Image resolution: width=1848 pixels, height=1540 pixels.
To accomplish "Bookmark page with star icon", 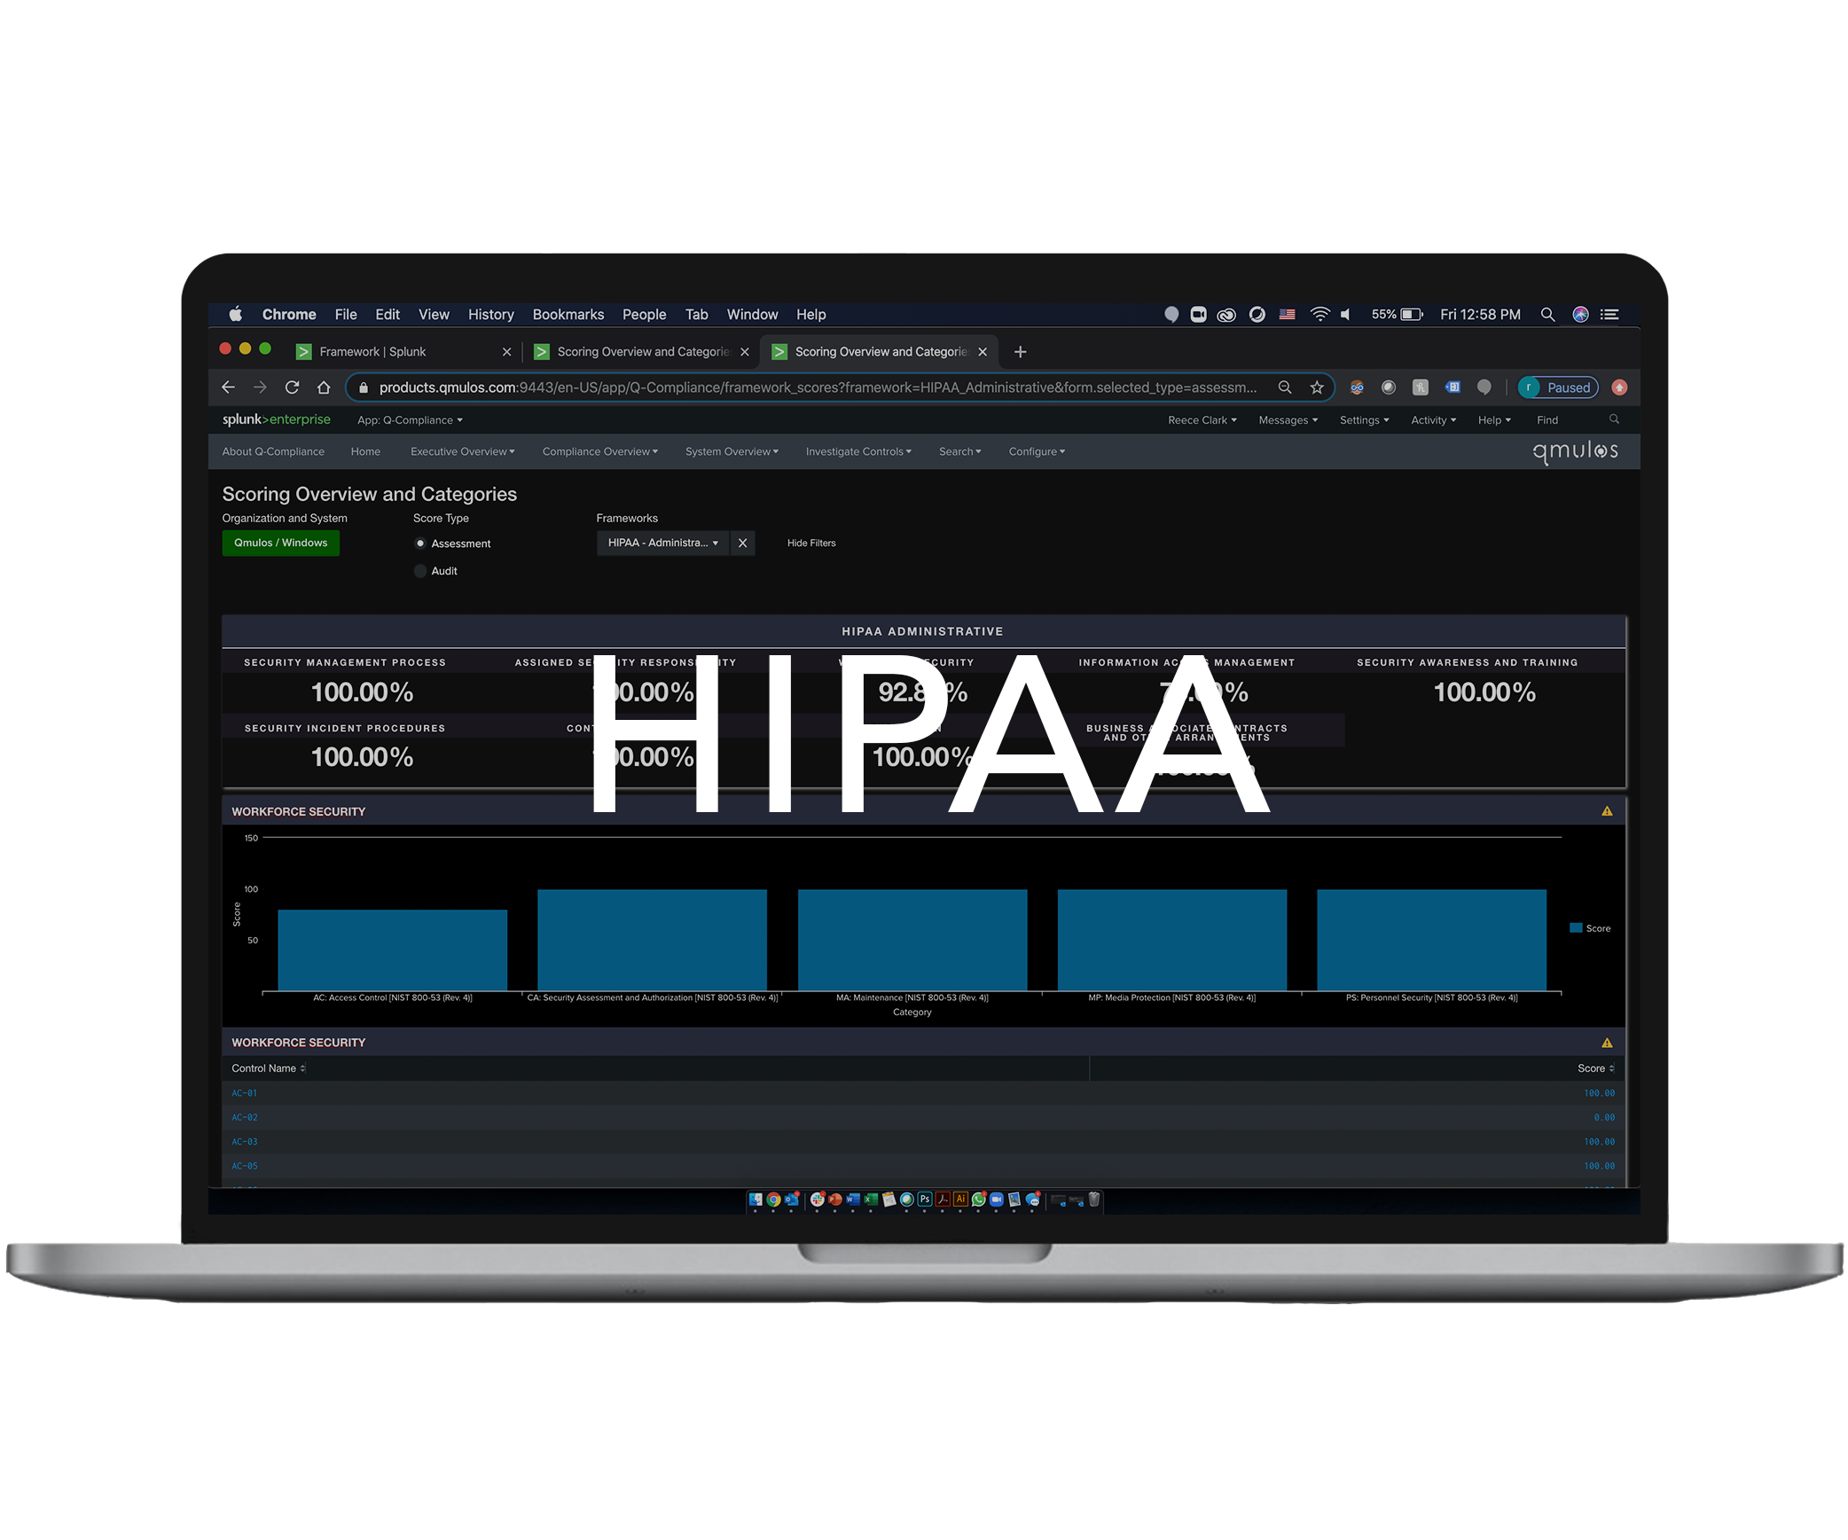I will (1317, 387).
